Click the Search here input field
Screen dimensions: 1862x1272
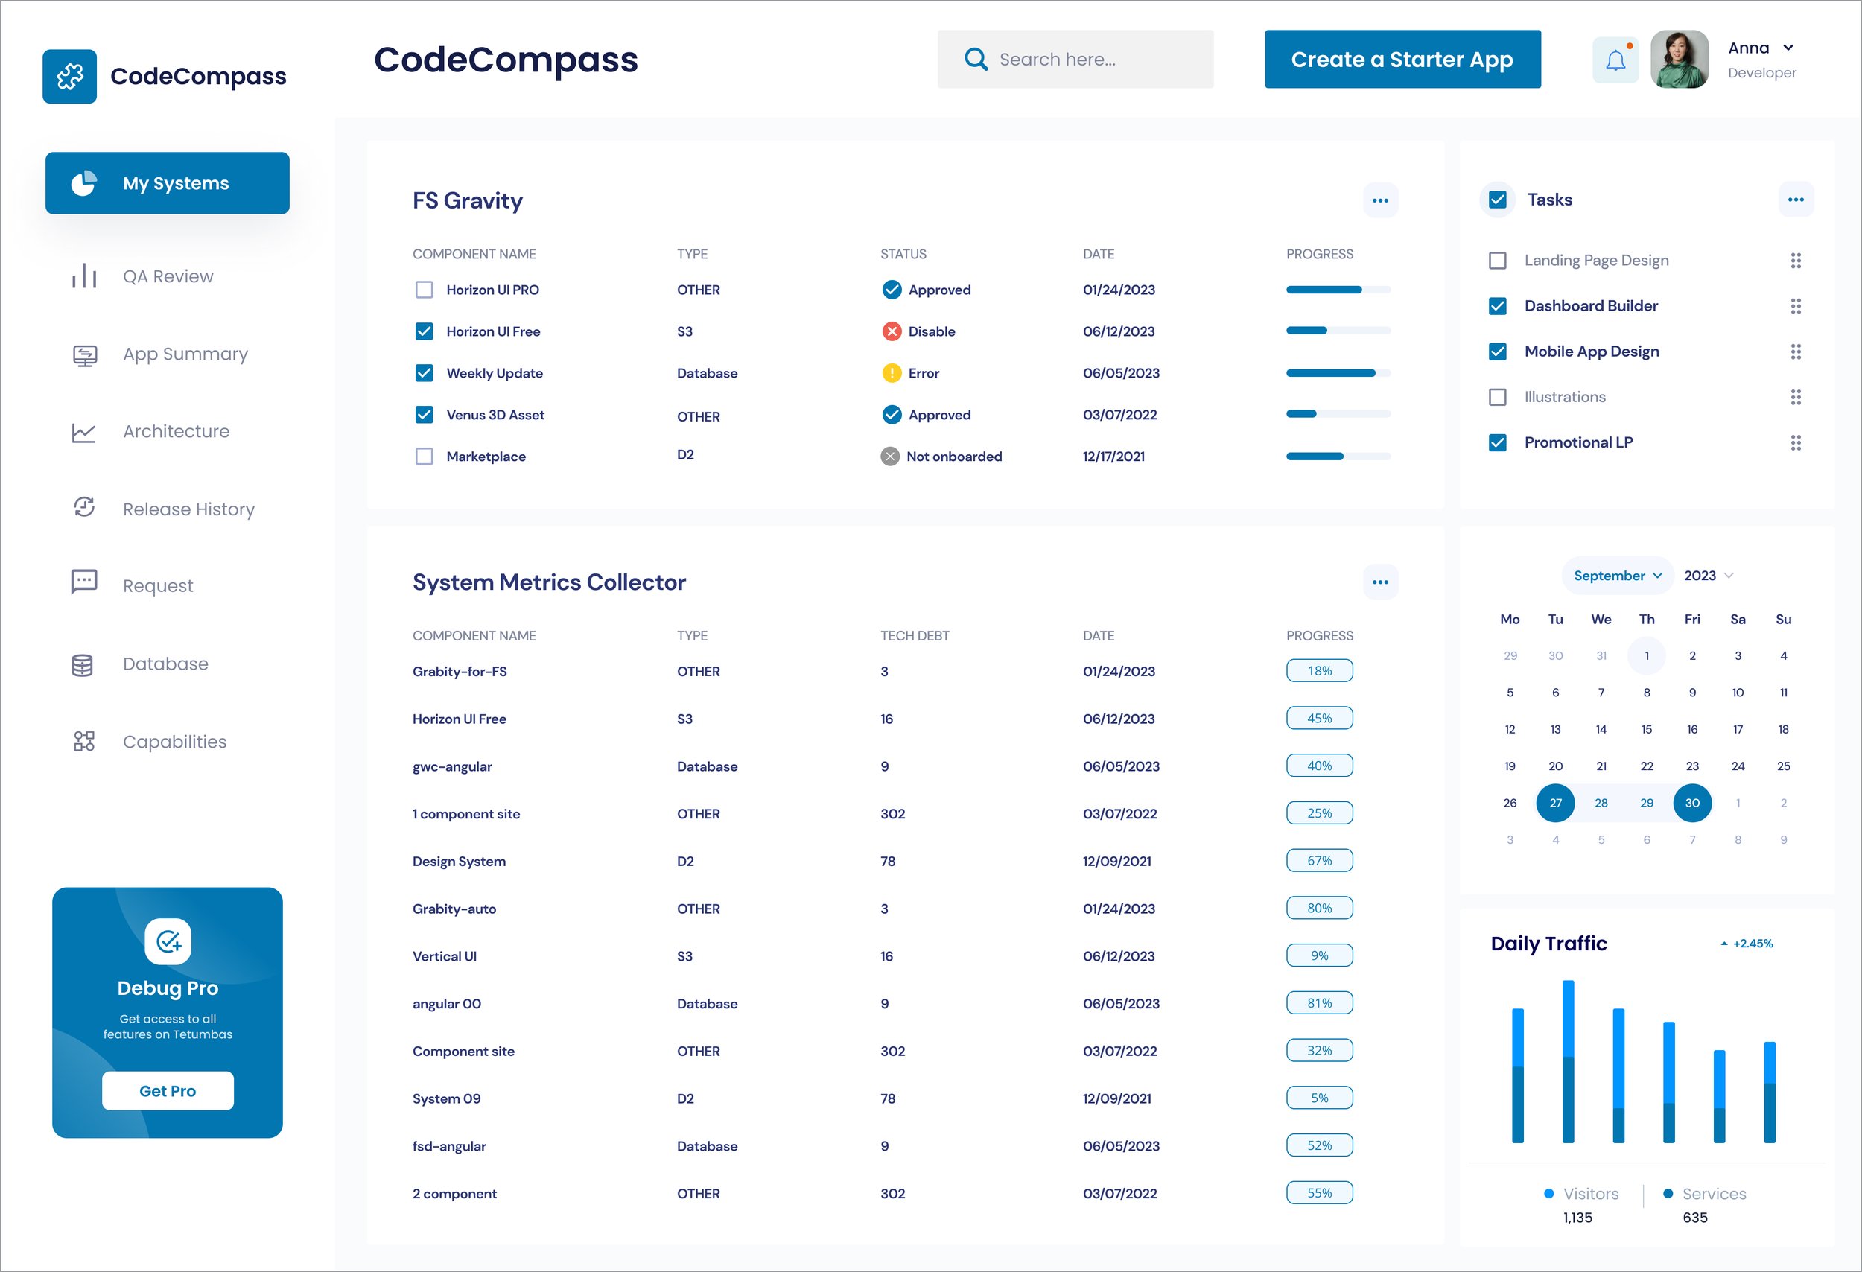click(x=1075, y=60)
